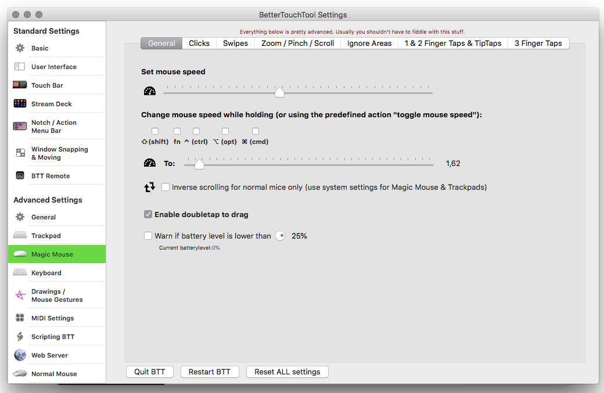
Task: Click the Stream Deck colorful grid icon
Action: [20, 103]
